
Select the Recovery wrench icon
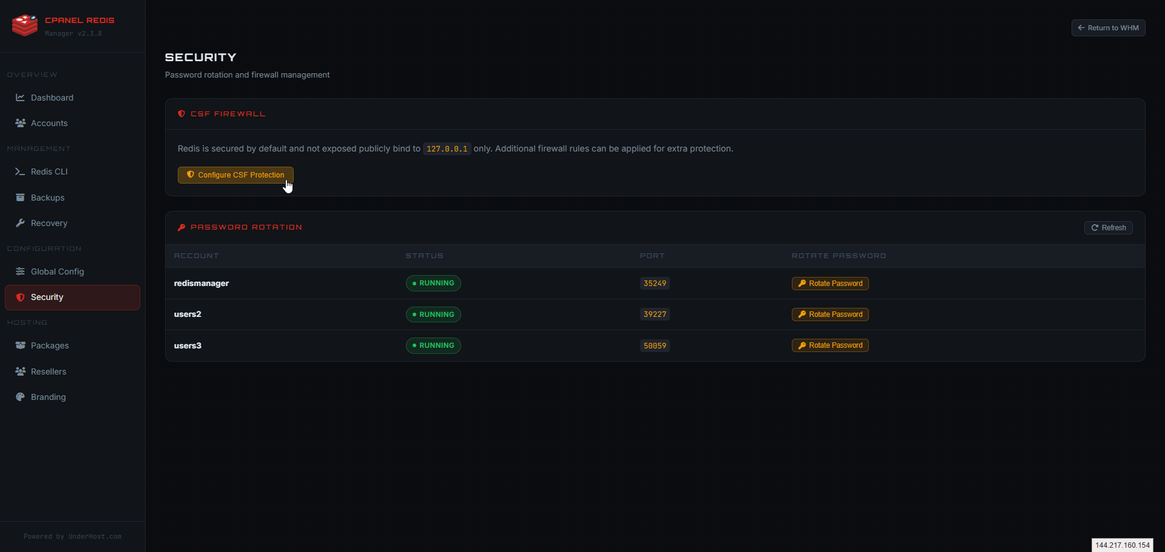coord(20,223)
